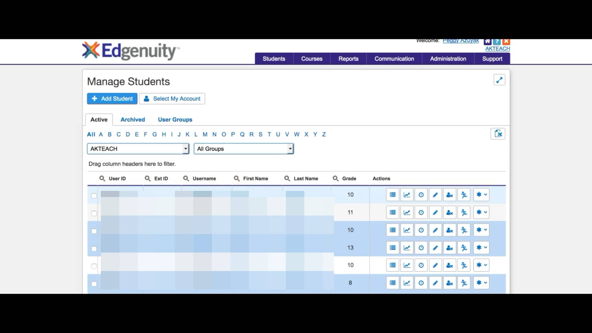Check the last student row's checkbox
This screenshot has height=333, width=592.
94,284
